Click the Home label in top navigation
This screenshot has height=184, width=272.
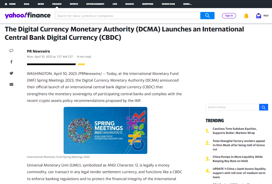pyautogui.click(x=12, y=4)
